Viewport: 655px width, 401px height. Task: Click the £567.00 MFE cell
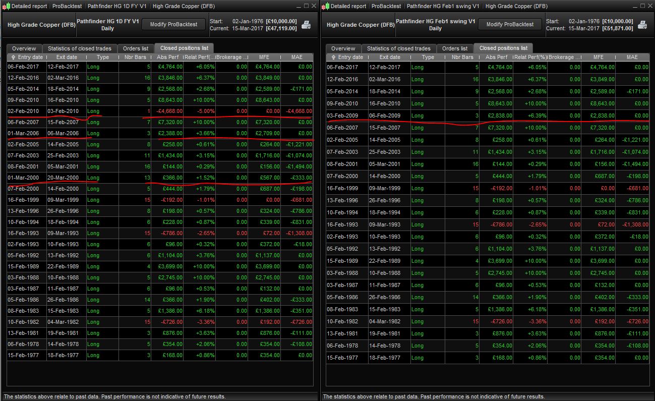(x=264, y=178)
